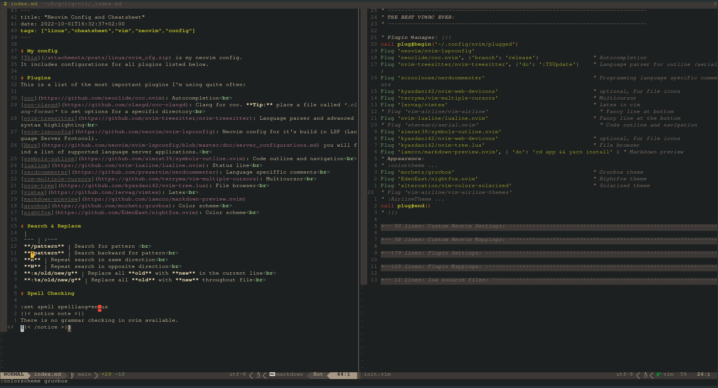Image resolution: width=718 pixels, height=388 pixels.
Task: Click the +29 added lines indicator
Action: click(x=106, y=375)
